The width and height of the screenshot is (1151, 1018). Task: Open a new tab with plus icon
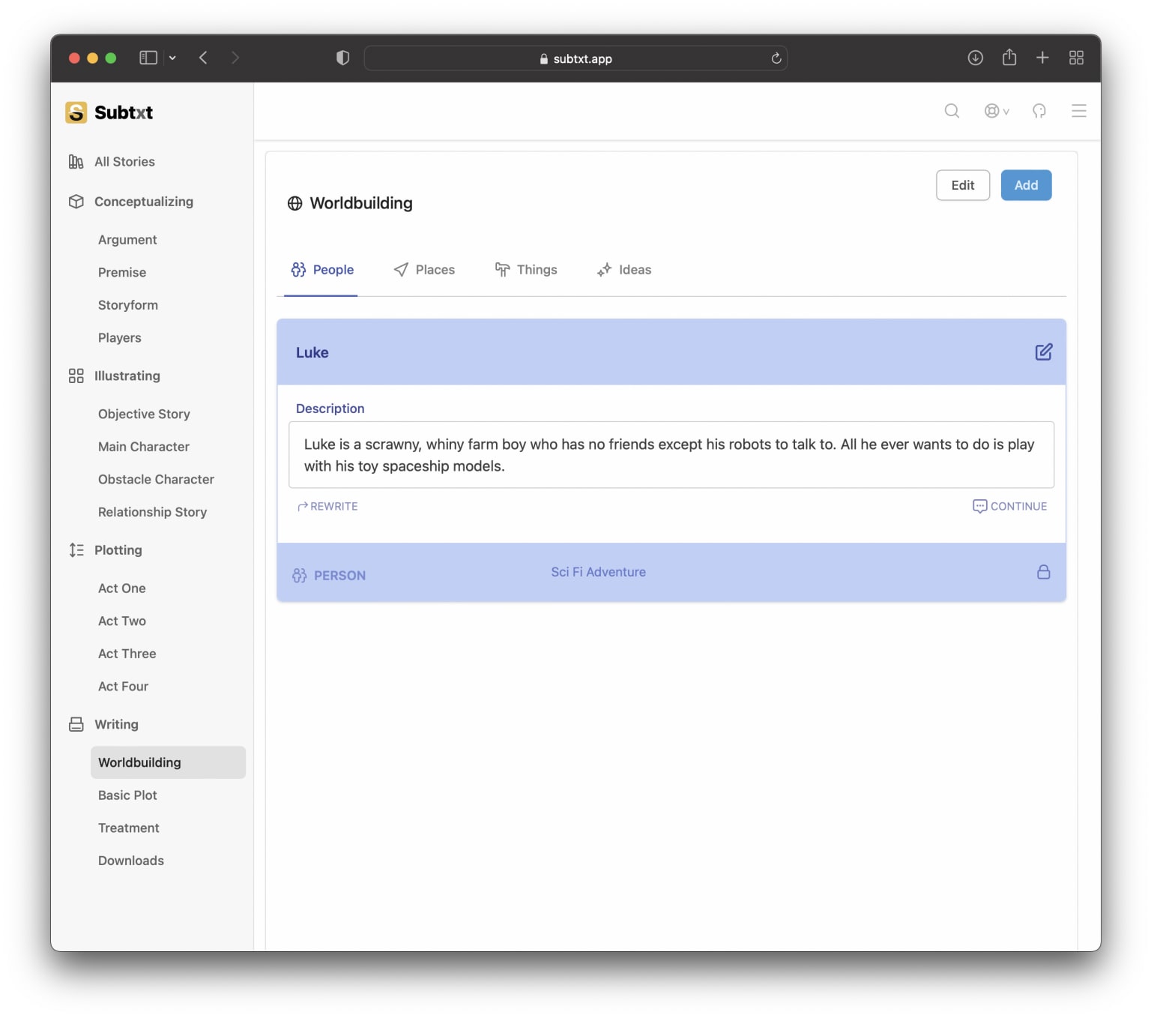1042,58
